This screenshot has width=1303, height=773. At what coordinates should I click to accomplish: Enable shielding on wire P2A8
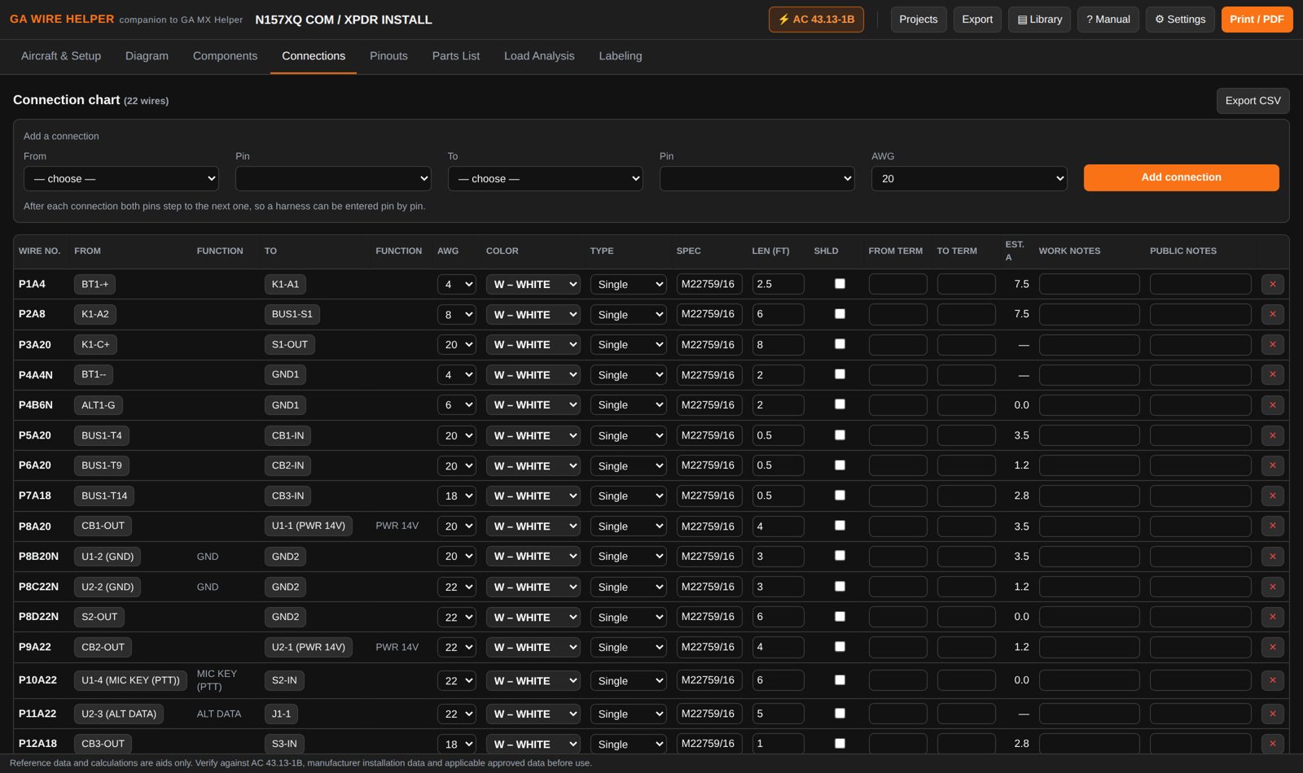coord(840,314)
